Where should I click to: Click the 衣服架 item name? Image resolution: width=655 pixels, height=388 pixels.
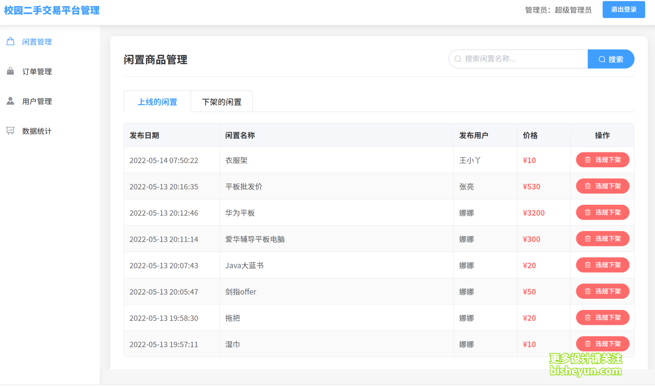(236, 160)
